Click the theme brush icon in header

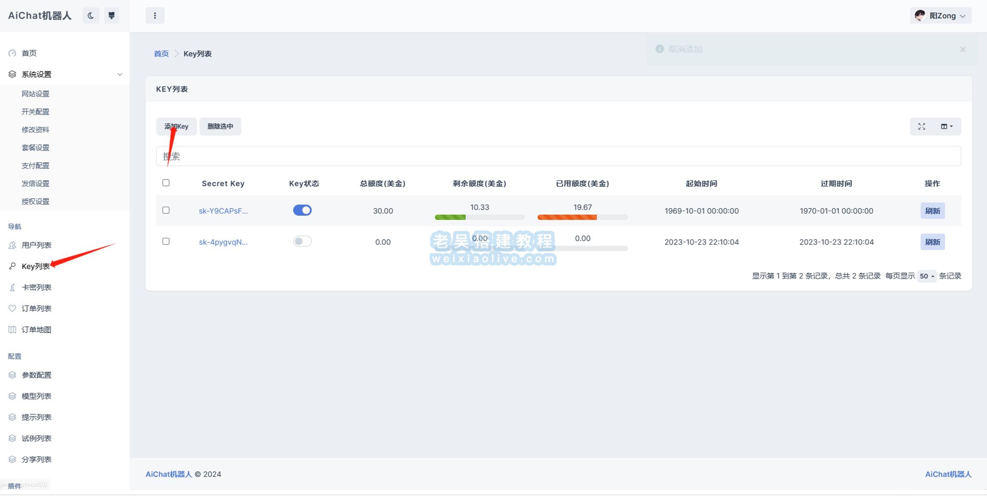click(x=112, y=16)
